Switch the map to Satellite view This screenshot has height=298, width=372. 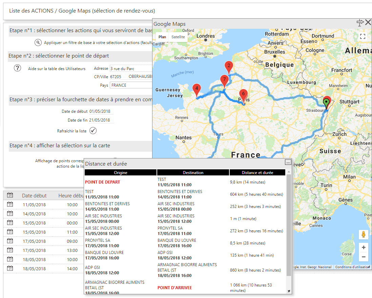point(178,37)
